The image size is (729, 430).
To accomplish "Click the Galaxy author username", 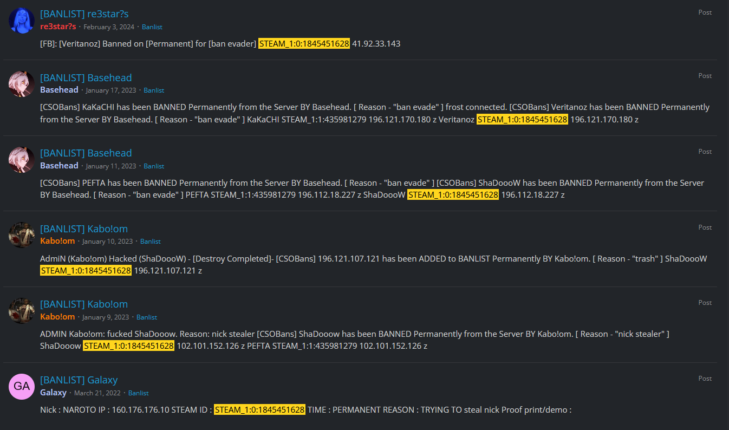I will click(53, 393).
